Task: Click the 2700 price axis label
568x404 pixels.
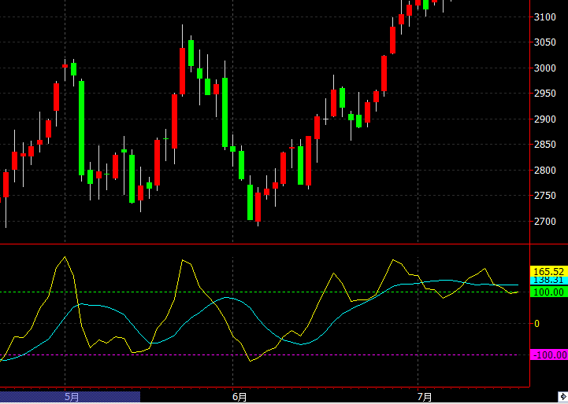Action: tap(545, 222)
